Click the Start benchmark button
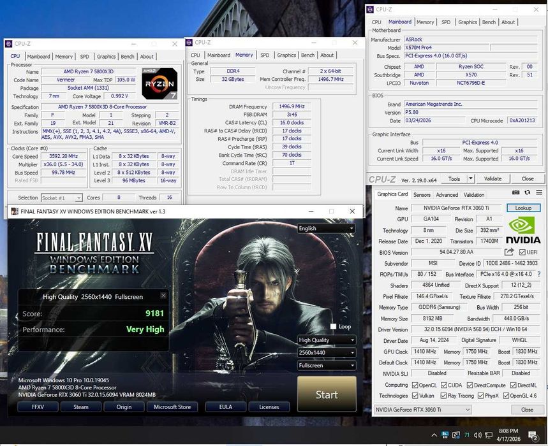548x446 pixels. click(327, 394)
